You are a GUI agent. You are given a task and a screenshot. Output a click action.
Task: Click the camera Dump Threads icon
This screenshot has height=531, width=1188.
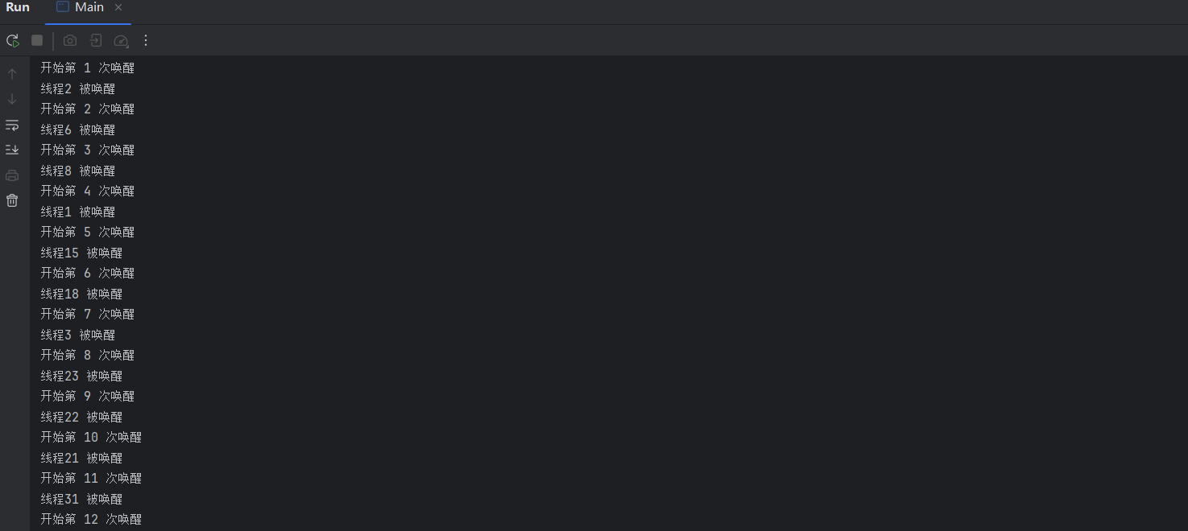tap(70, 40)
